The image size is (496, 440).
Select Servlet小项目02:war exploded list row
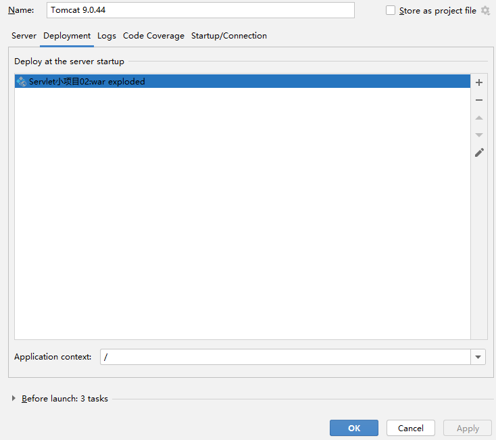pyautogui.click(x=243, y=82)
